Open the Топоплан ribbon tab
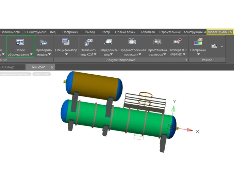234x183 pixels. point(148,32)
